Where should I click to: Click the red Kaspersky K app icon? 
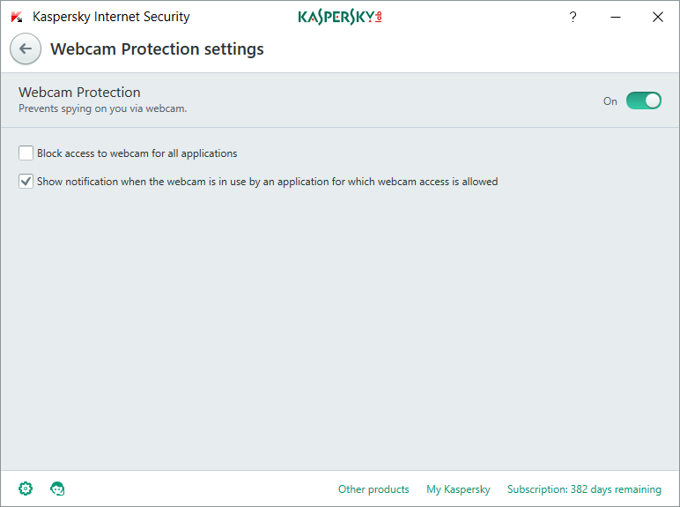click(17, 18)
